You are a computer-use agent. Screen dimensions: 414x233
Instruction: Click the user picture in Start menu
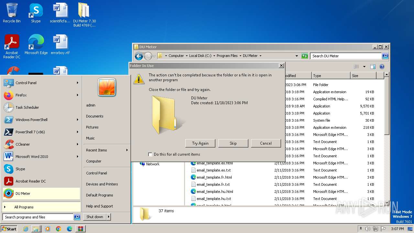click(x=107, y=87)
